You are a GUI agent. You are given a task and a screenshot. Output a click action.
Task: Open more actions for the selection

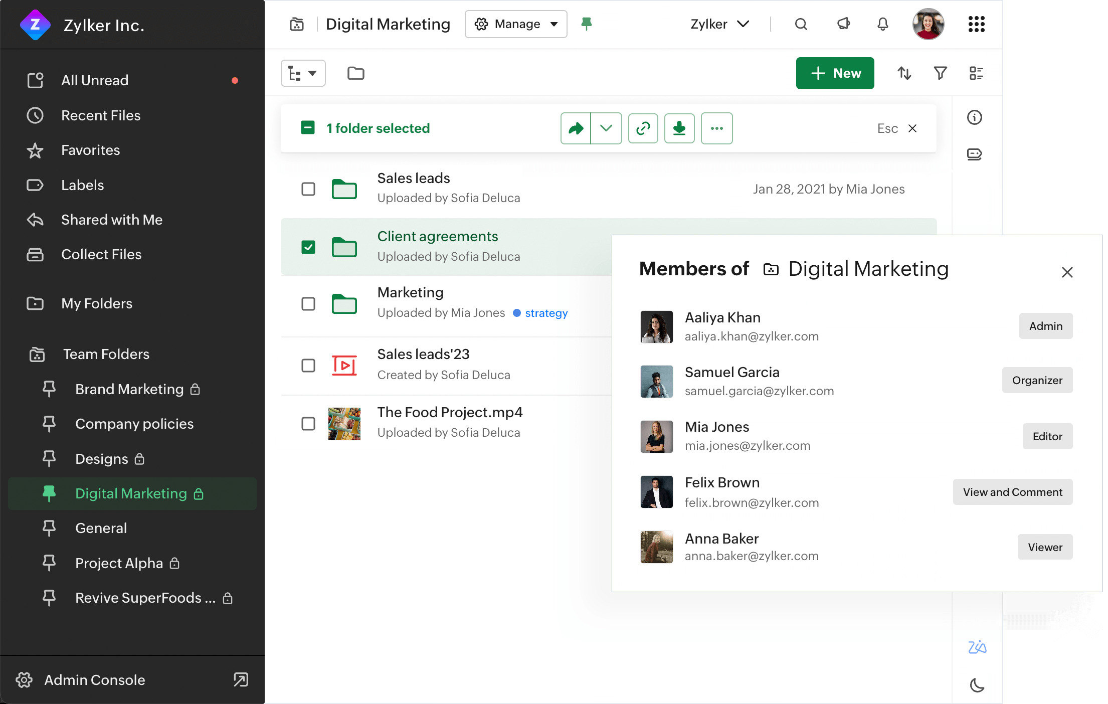716,128
